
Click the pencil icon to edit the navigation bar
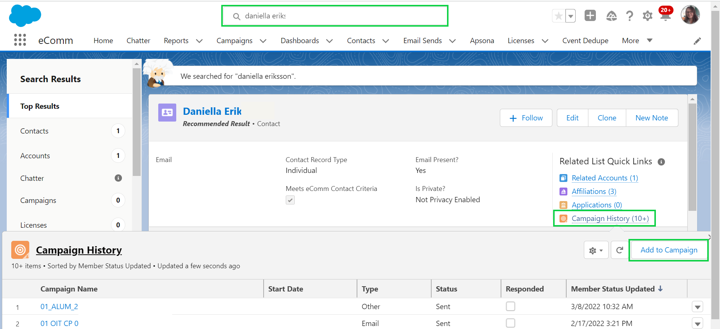(x=697, y=41)
